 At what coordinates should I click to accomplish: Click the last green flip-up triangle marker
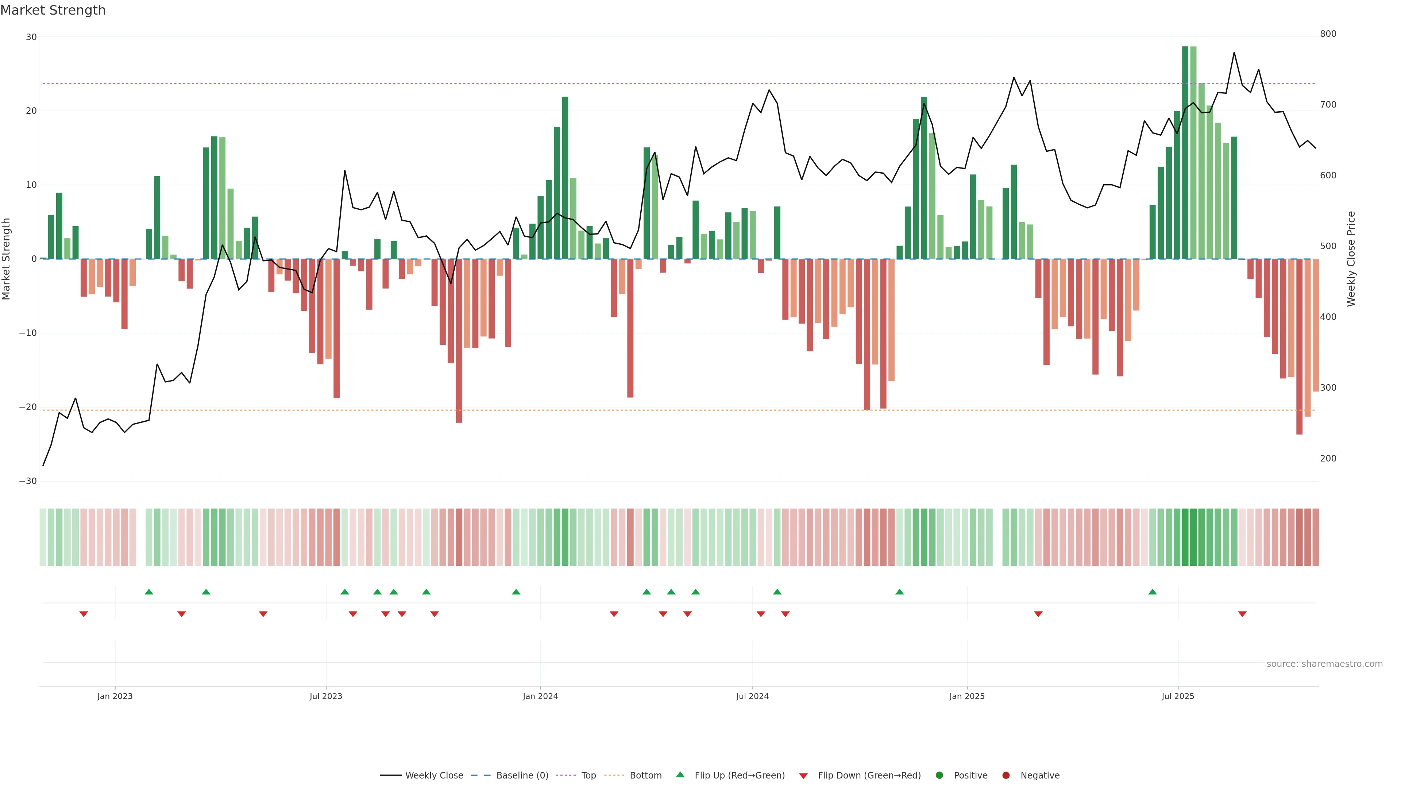(1153, 592)
